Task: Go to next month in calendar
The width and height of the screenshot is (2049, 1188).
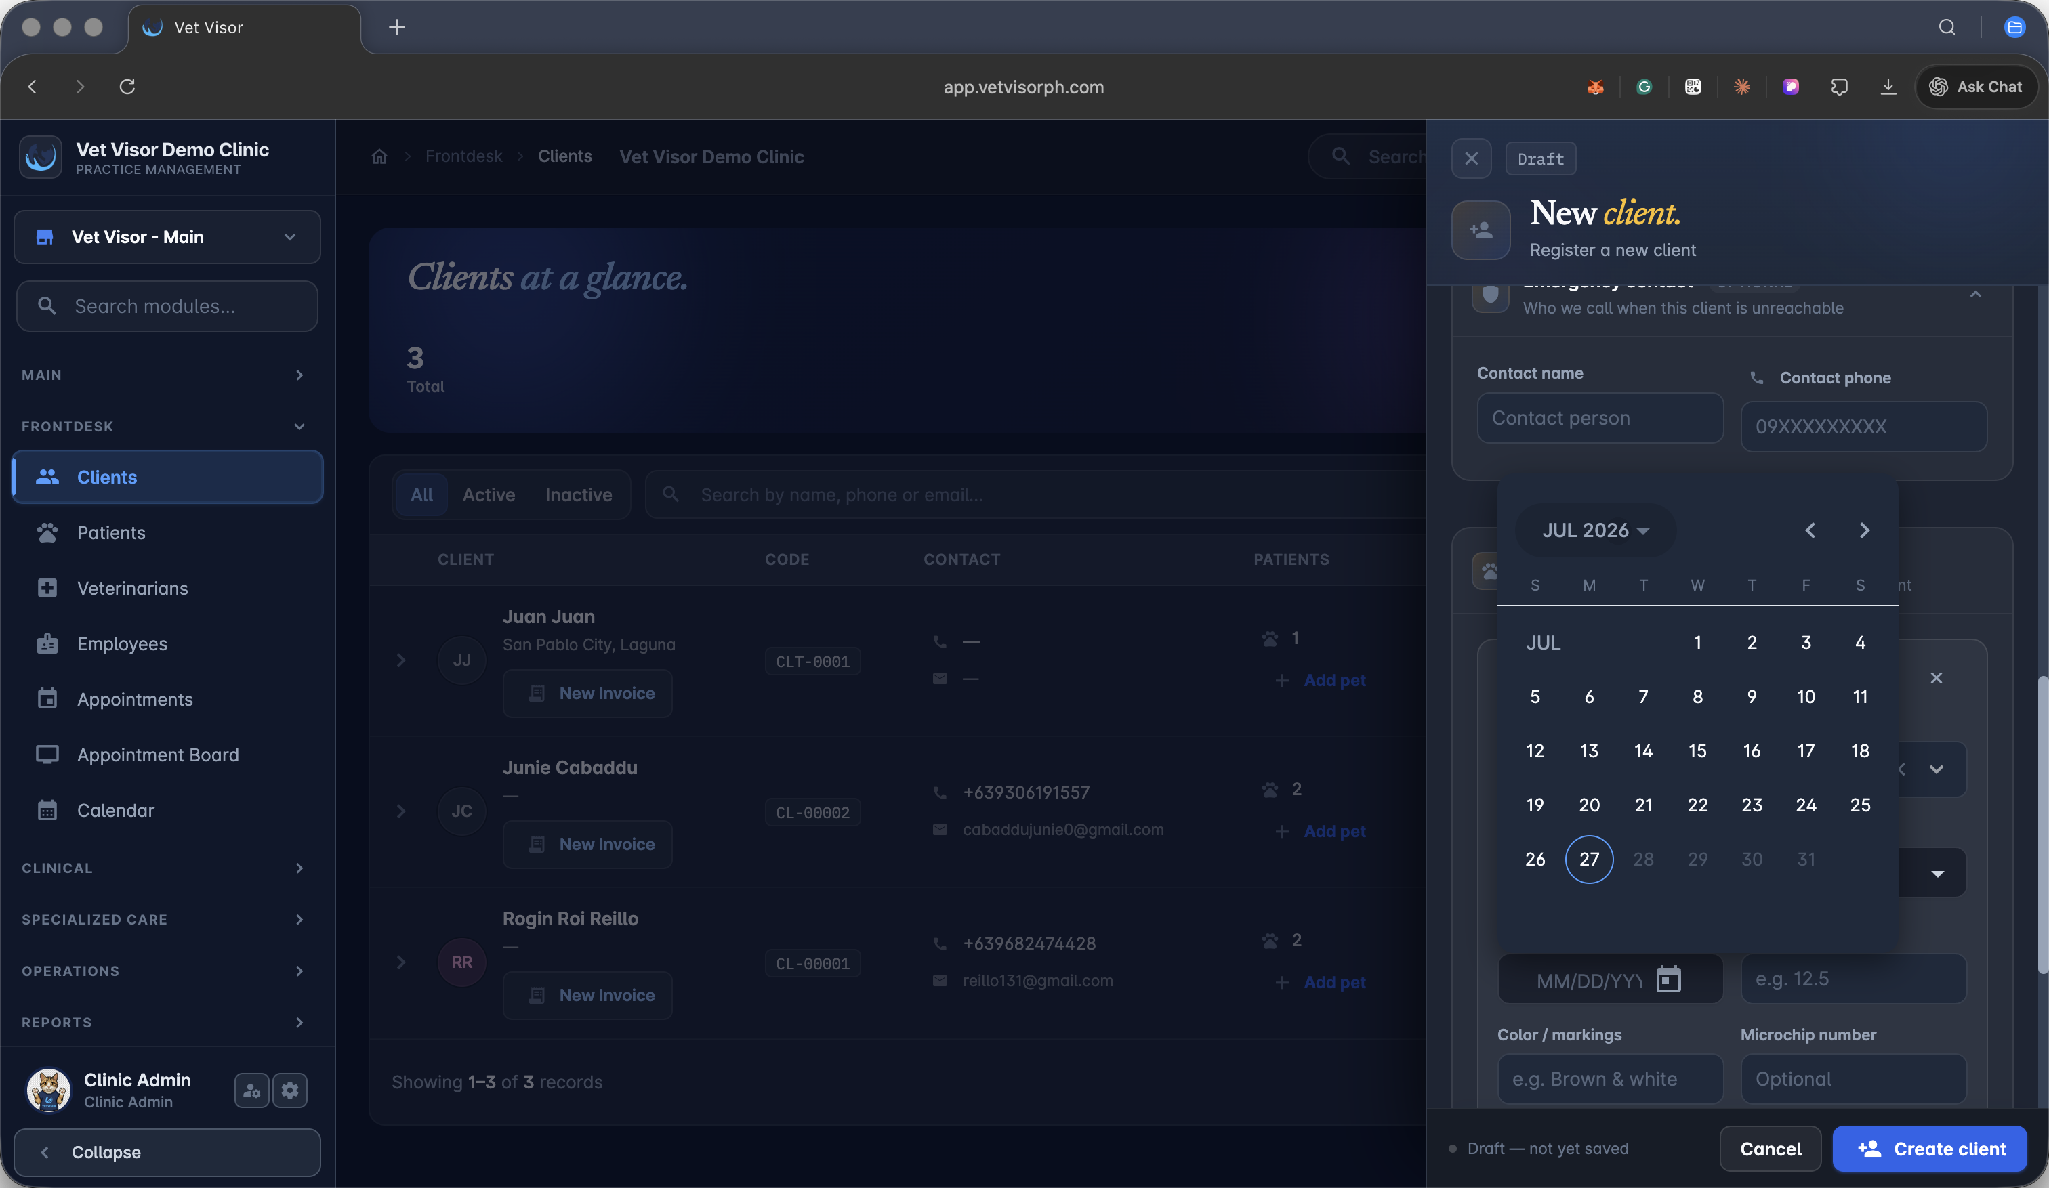Action: (1865, 530)
